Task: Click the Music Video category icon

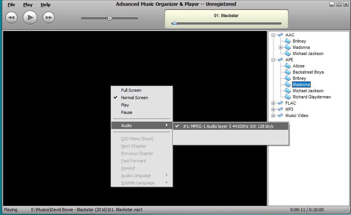Action: (280, 115)
